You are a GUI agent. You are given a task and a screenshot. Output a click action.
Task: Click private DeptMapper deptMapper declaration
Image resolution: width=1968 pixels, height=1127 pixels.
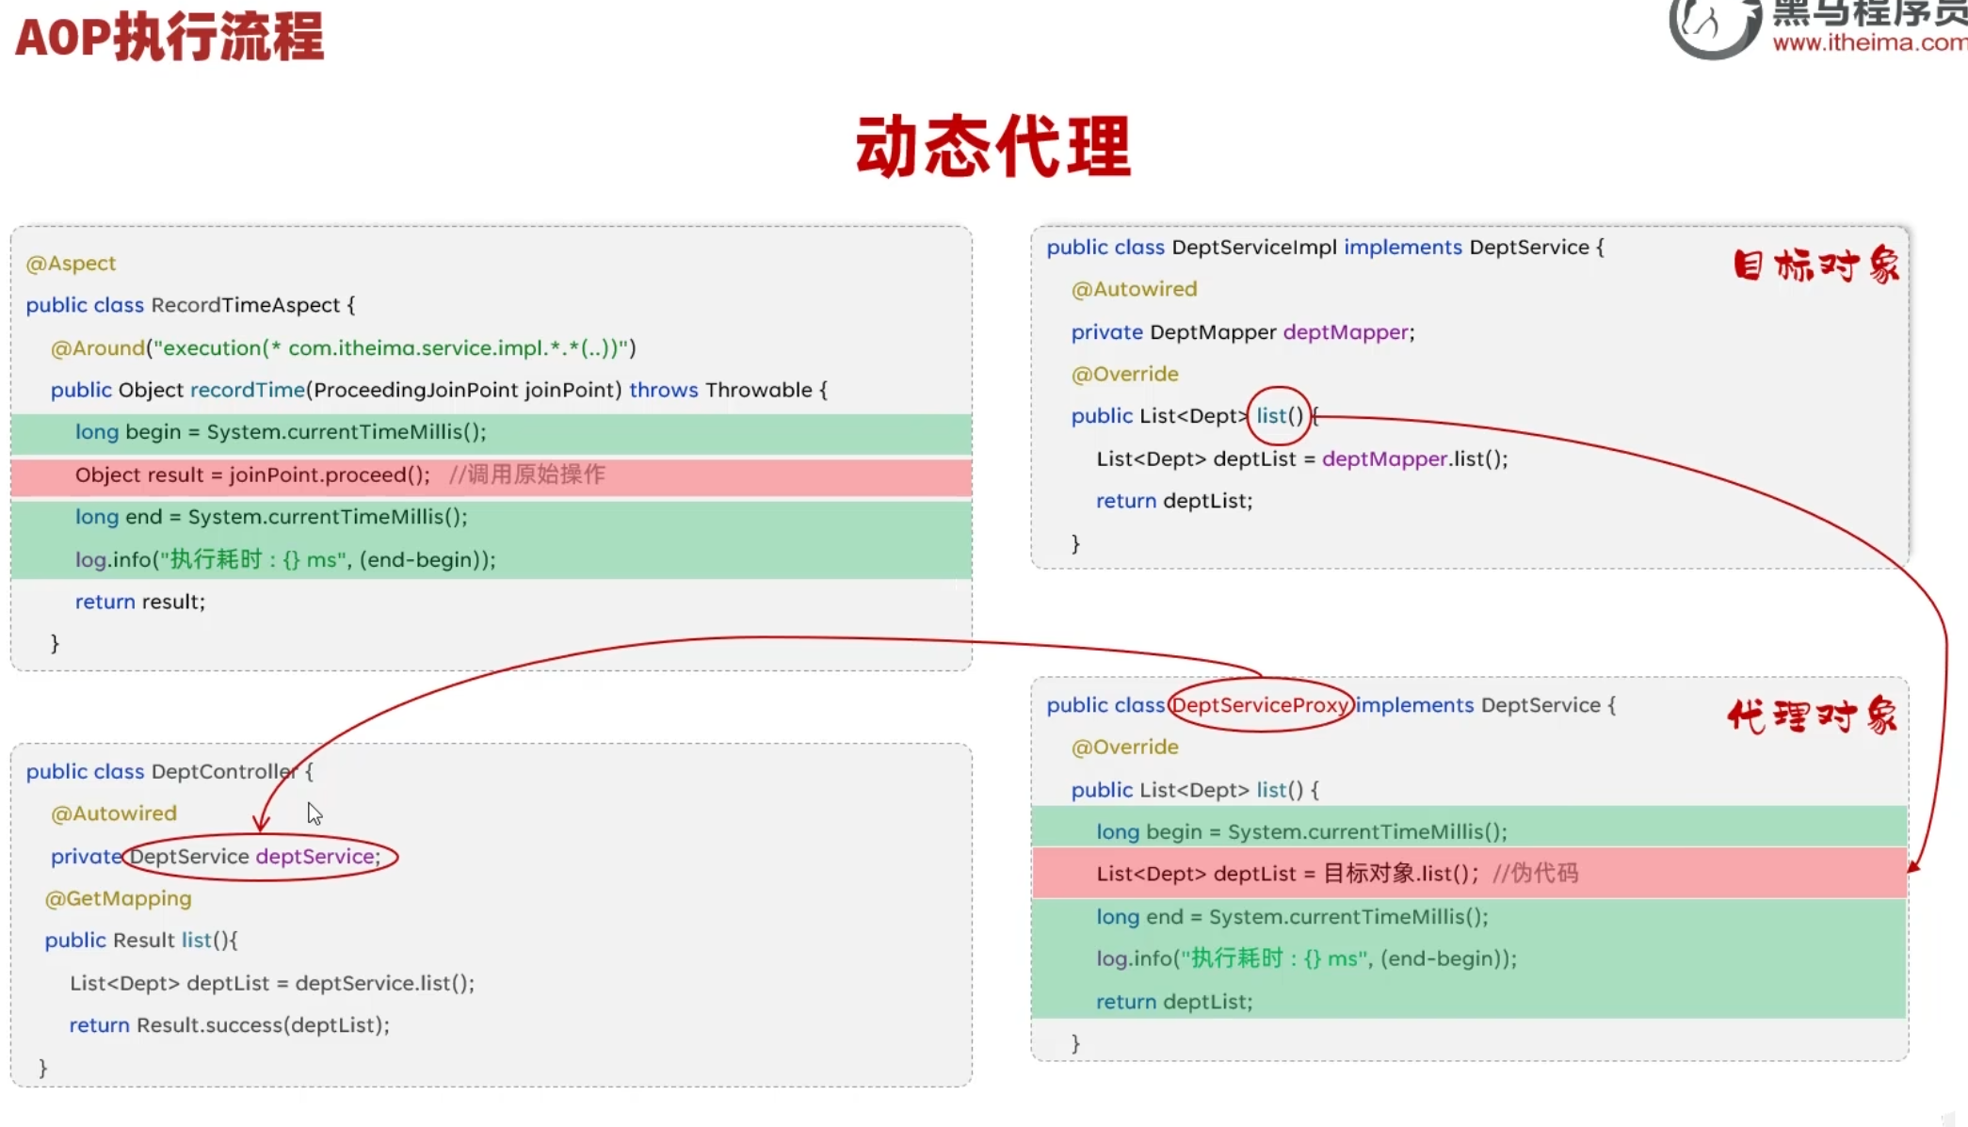(1242, 331)
